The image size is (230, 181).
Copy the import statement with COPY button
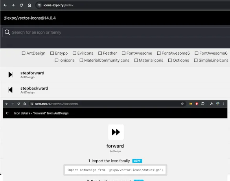click(x=137, y=161)
